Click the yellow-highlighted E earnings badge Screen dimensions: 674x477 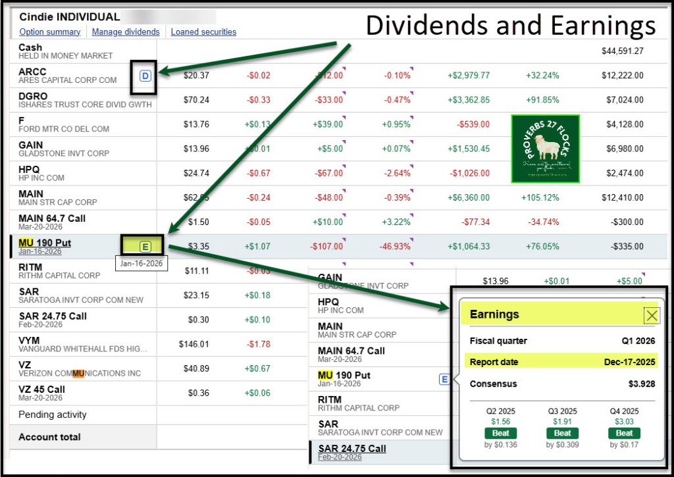pos(145,247)
